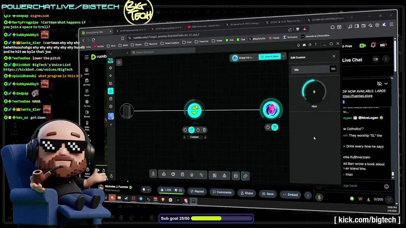The height and width of the screenshot is (228, 406).
Task: Open Voicemod voices grid sidebar icon
Action: [110, 84]
